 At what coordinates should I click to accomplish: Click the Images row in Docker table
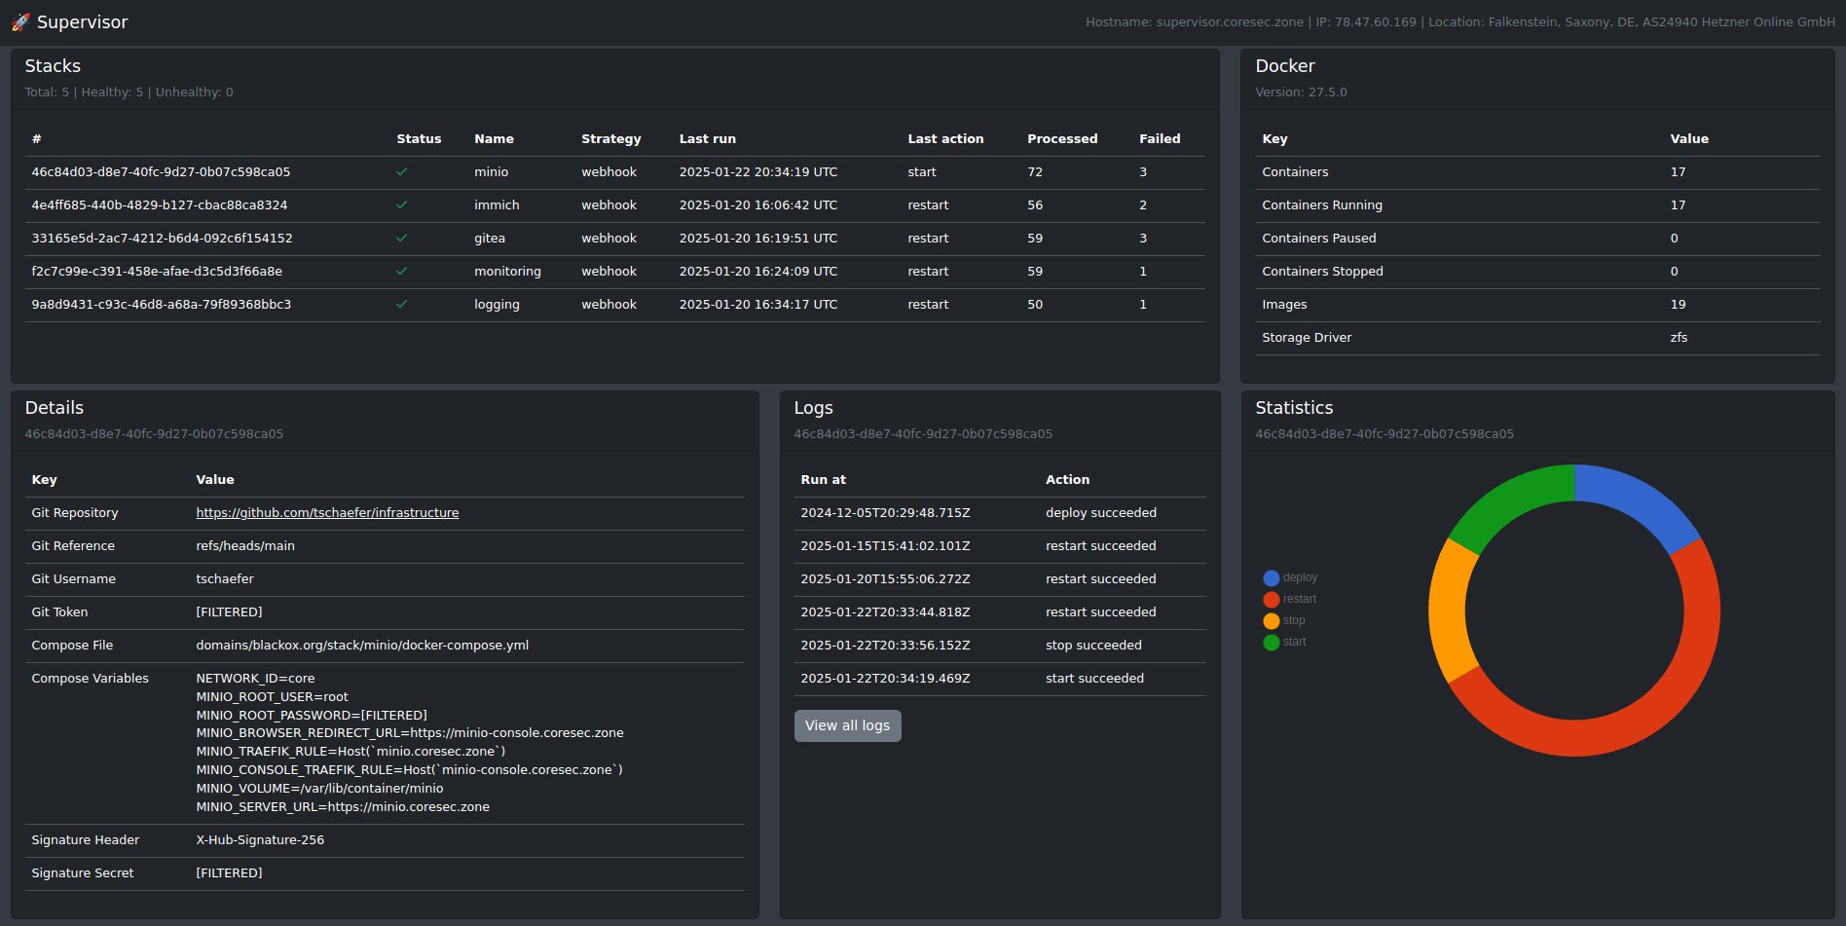tap(1537, 305)
